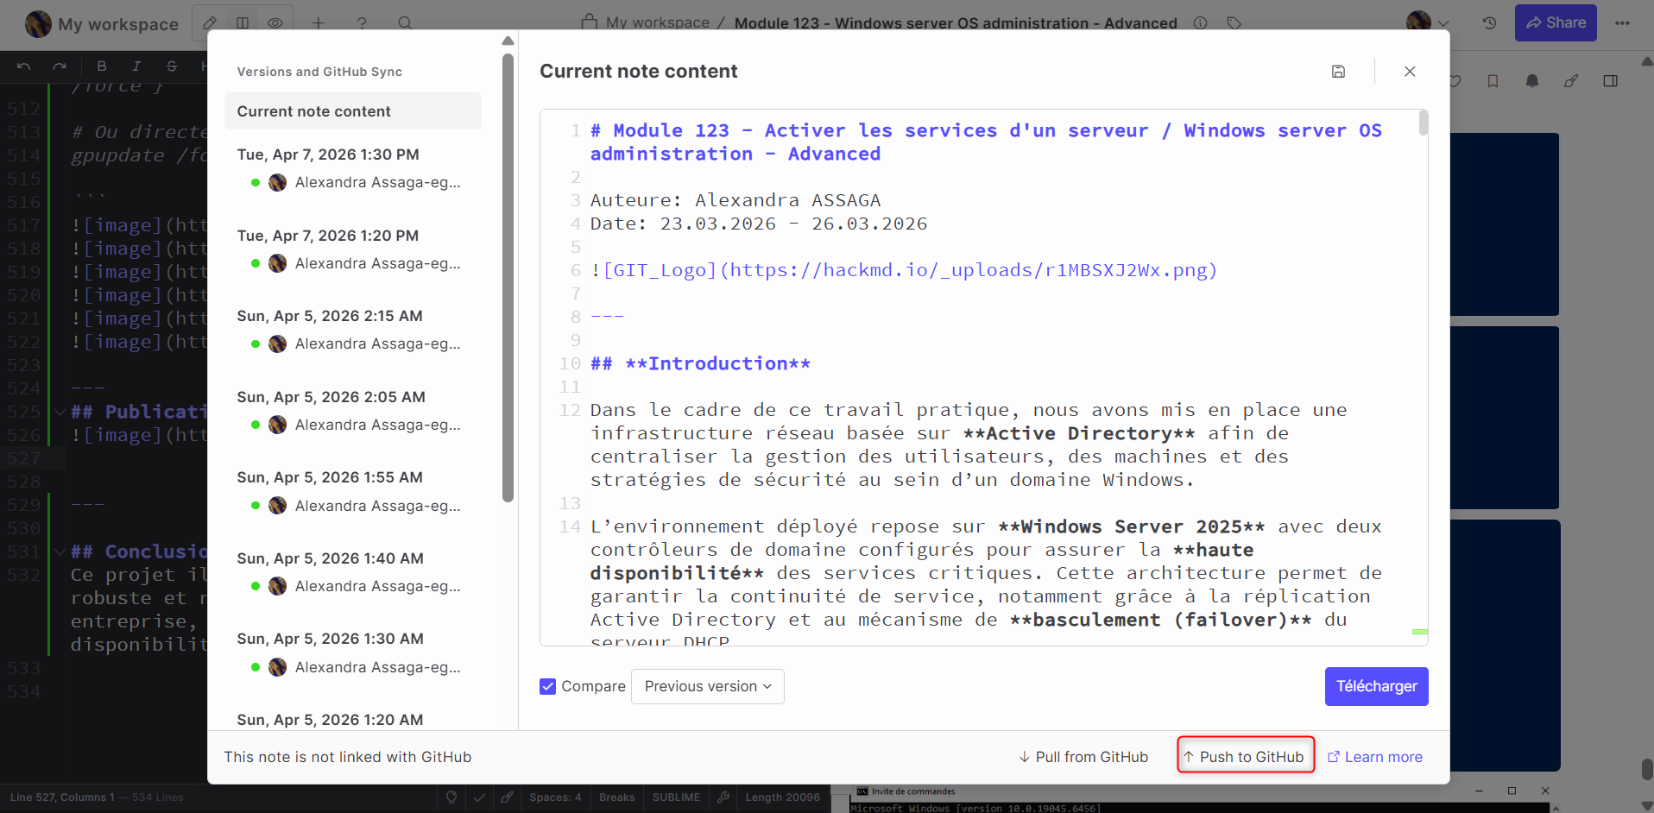Switch to view mode eye icon
The height and width of the screenshot is (813, 1654).
[275, 23]
